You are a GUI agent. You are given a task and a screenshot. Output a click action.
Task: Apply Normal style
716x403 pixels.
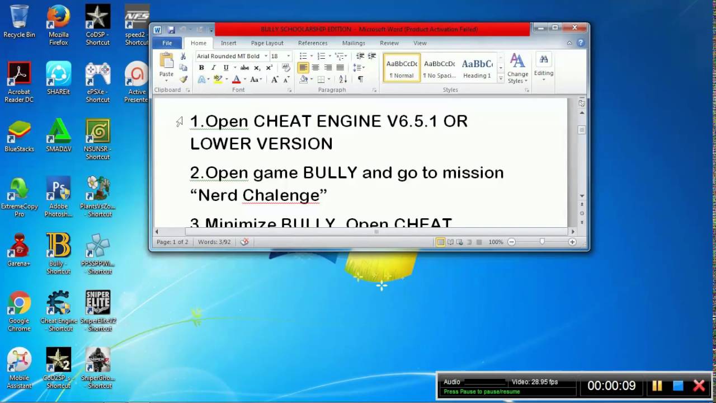(x=402, y=68)
